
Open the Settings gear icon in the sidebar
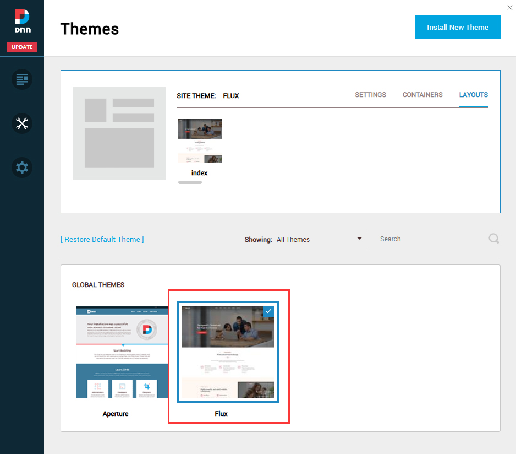click(22, 167)
